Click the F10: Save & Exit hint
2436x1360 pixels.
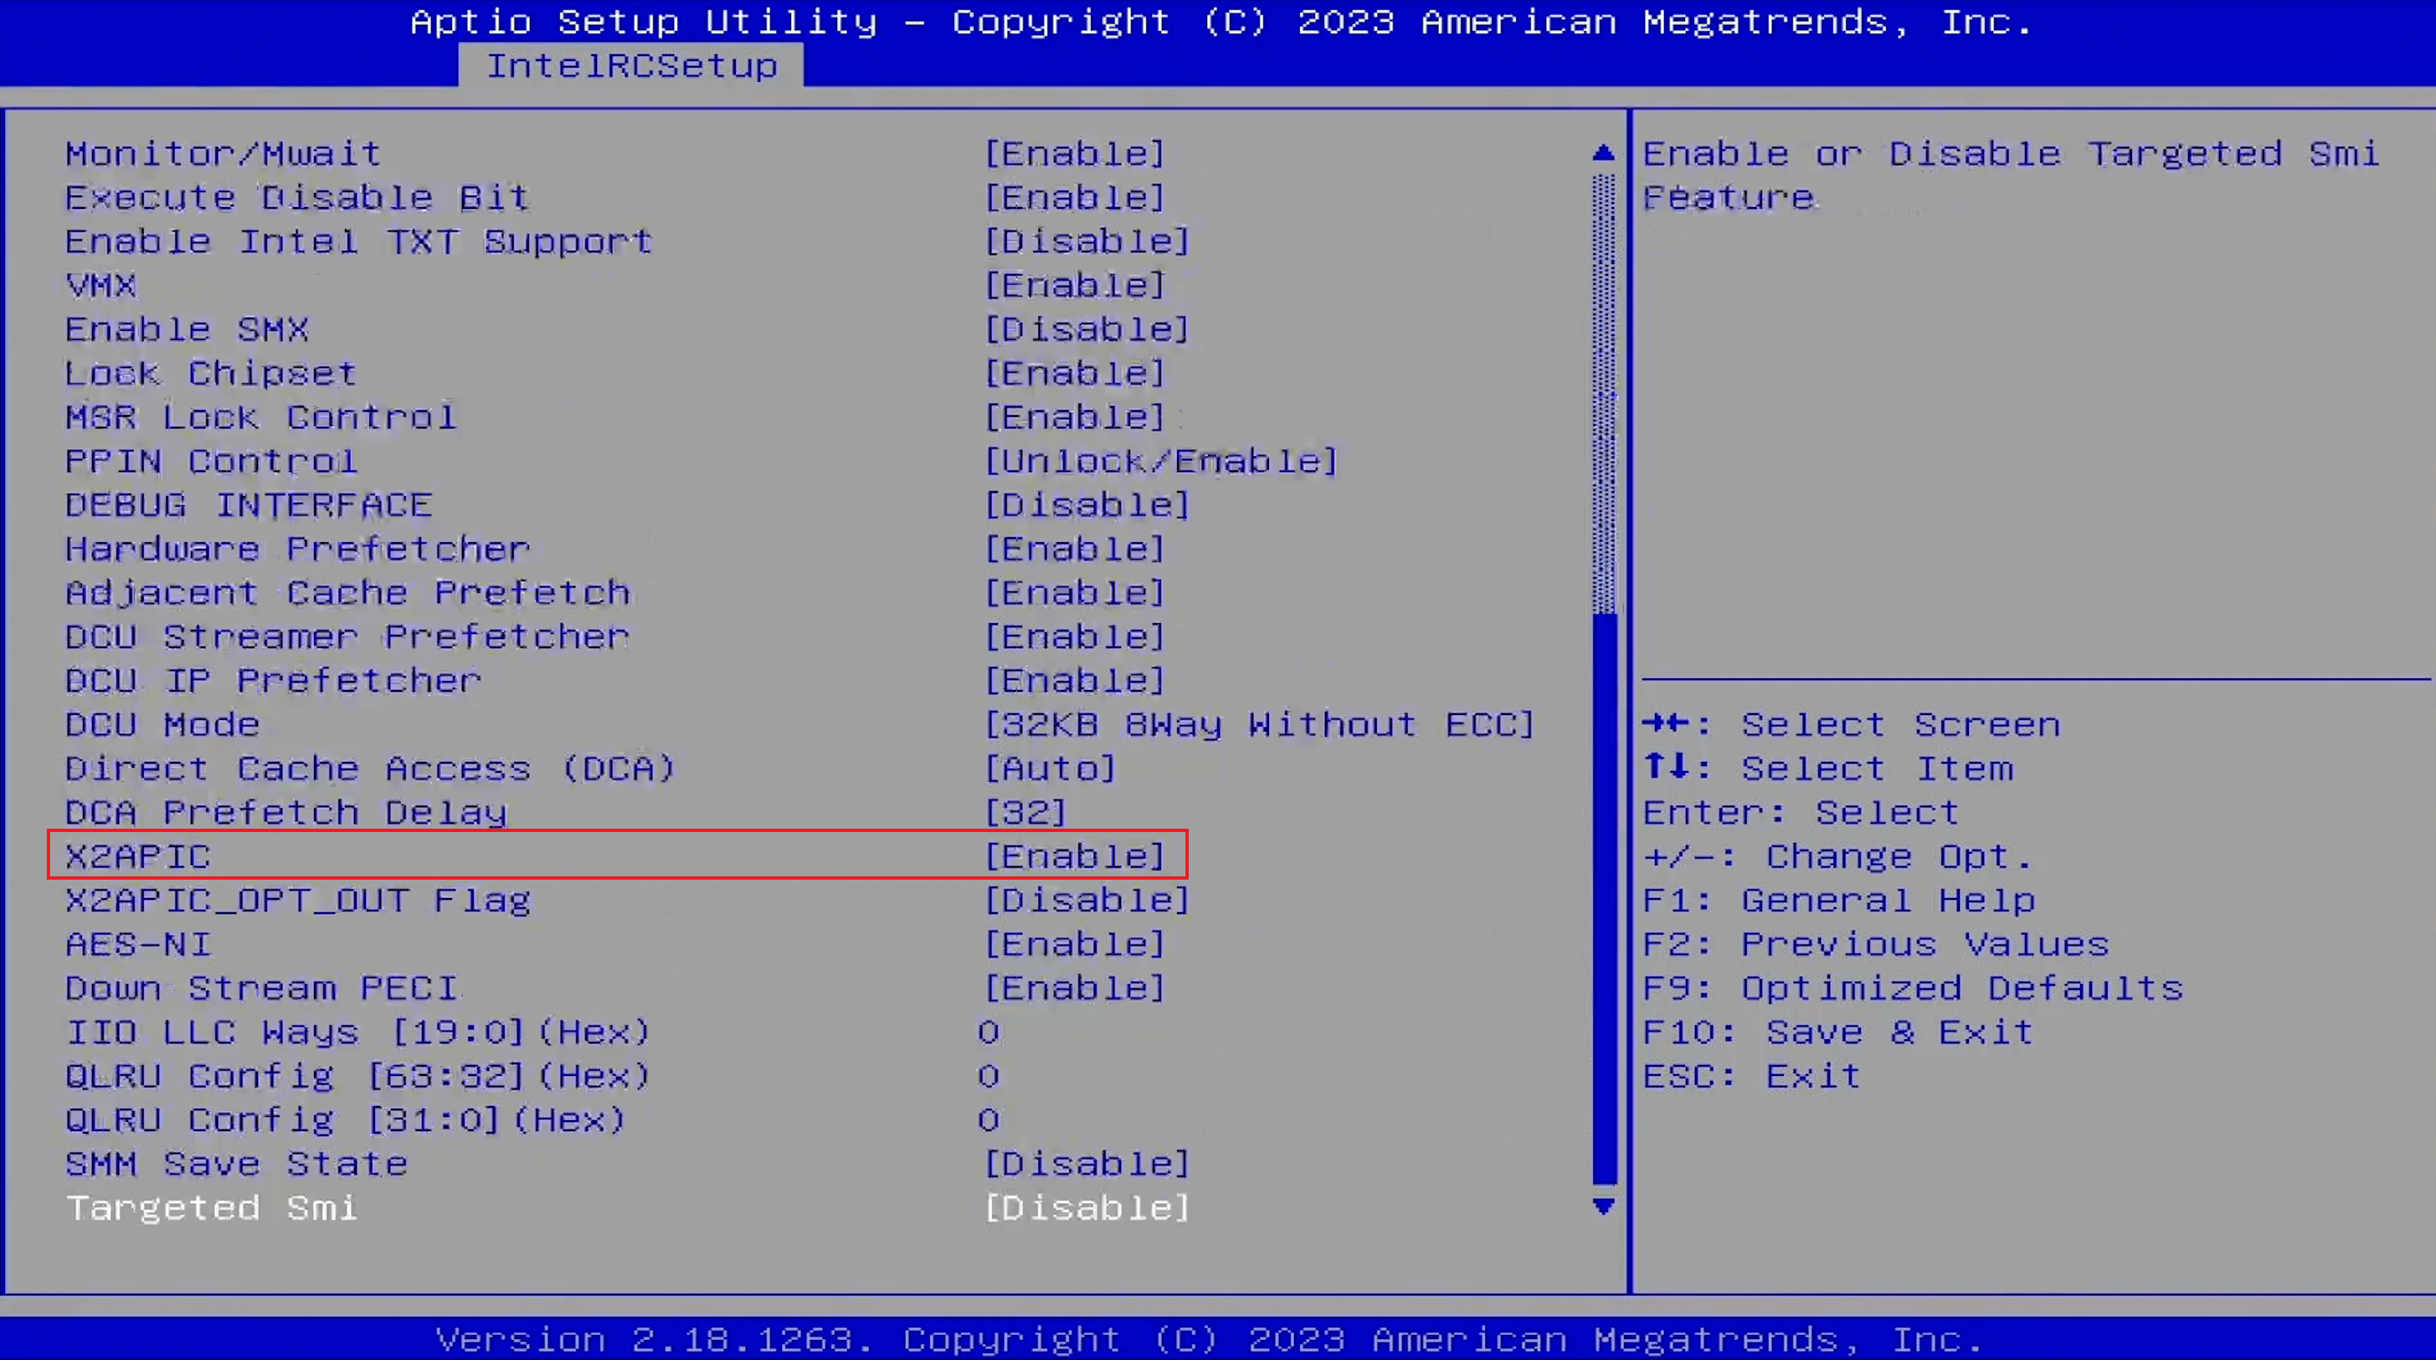[1839, 1032]
